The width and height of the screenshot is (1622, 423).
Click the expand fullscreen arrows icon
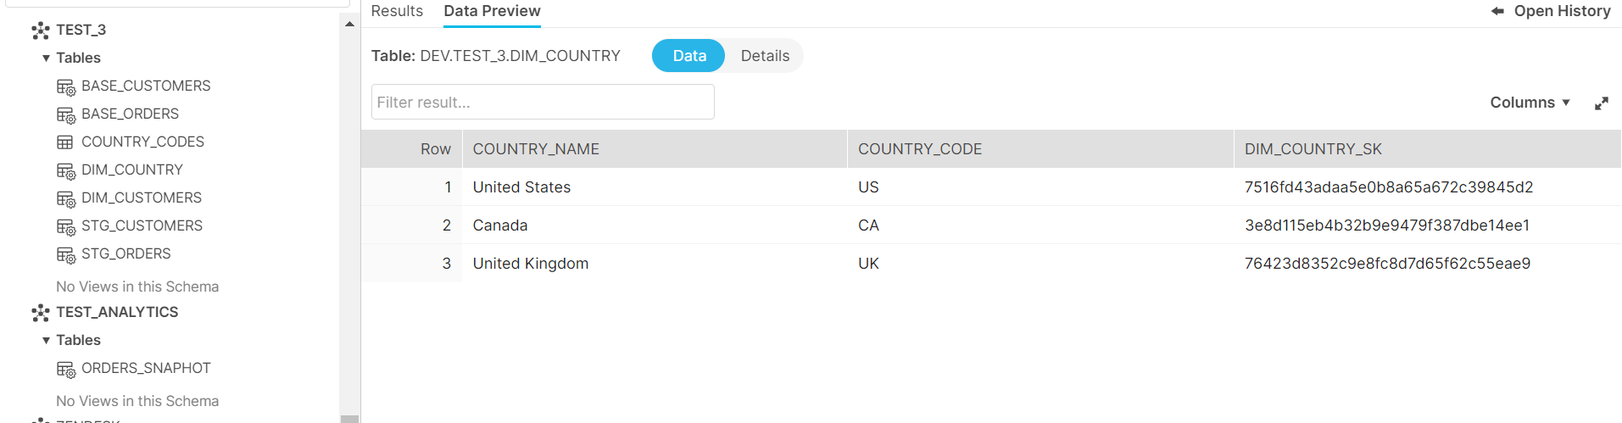click(x=1601, y=103)
